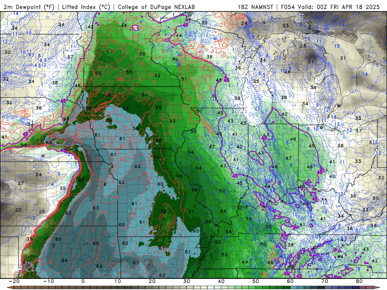Click the teal swatch under the 60 label
This screenshot has width=387, height=290.
tap(294, 288)
